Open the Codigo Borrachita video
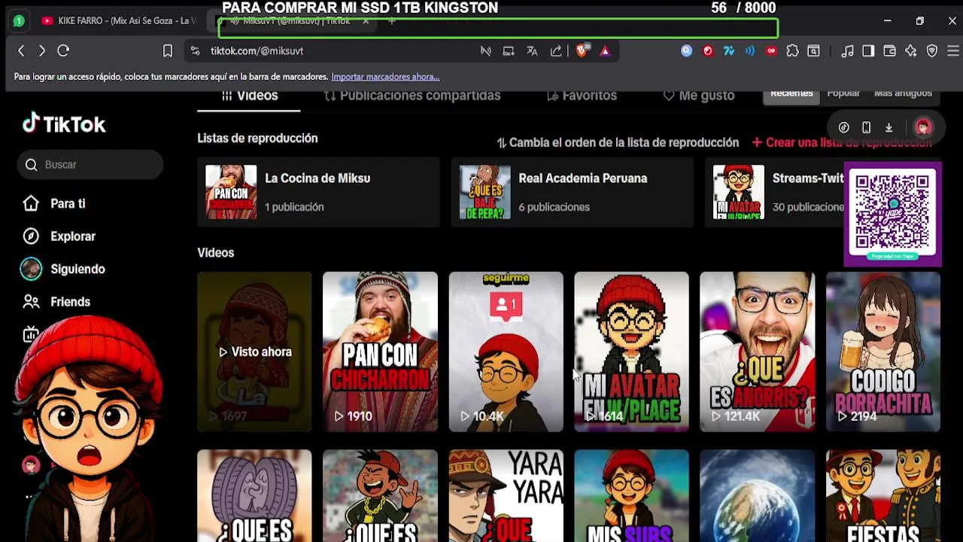963x542 pixels. point(882,352)
